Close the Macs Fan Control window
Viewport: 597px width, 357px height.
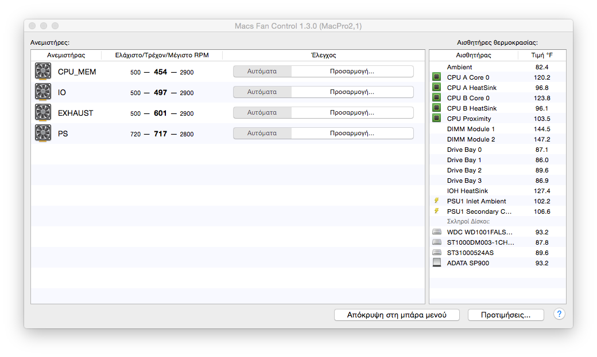(x=32, y=25)
